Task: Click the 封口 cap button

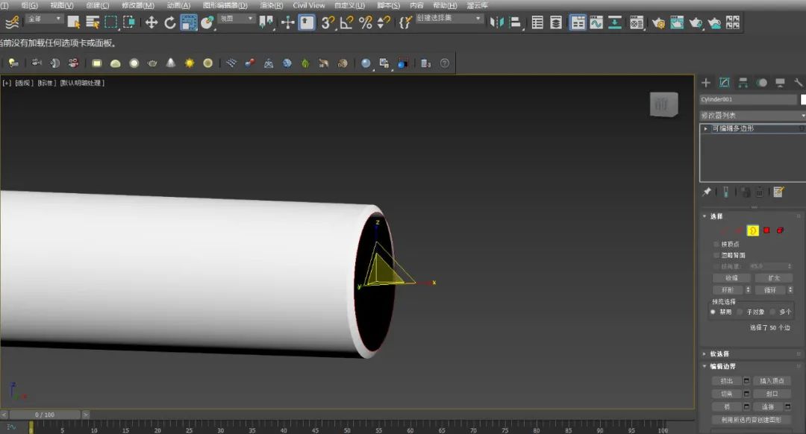Action: (772, 394)
